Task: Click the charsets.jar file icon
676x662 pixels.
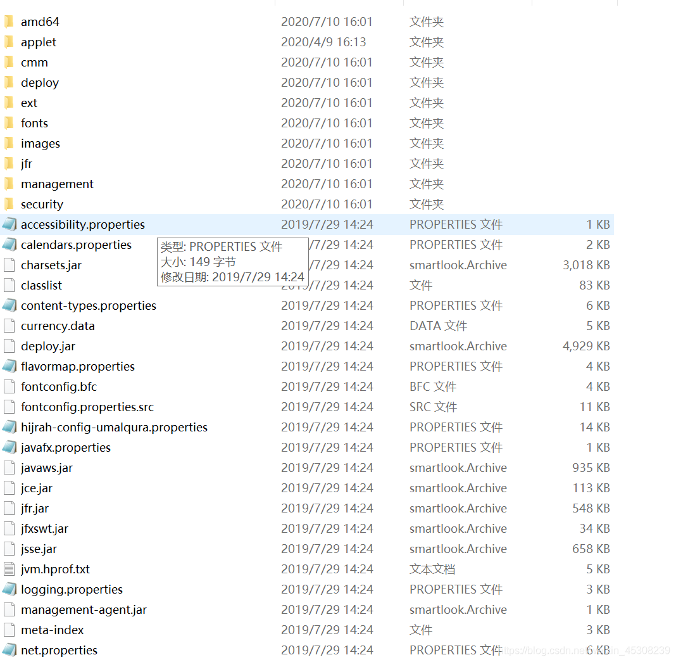Action: coord(9,265)
